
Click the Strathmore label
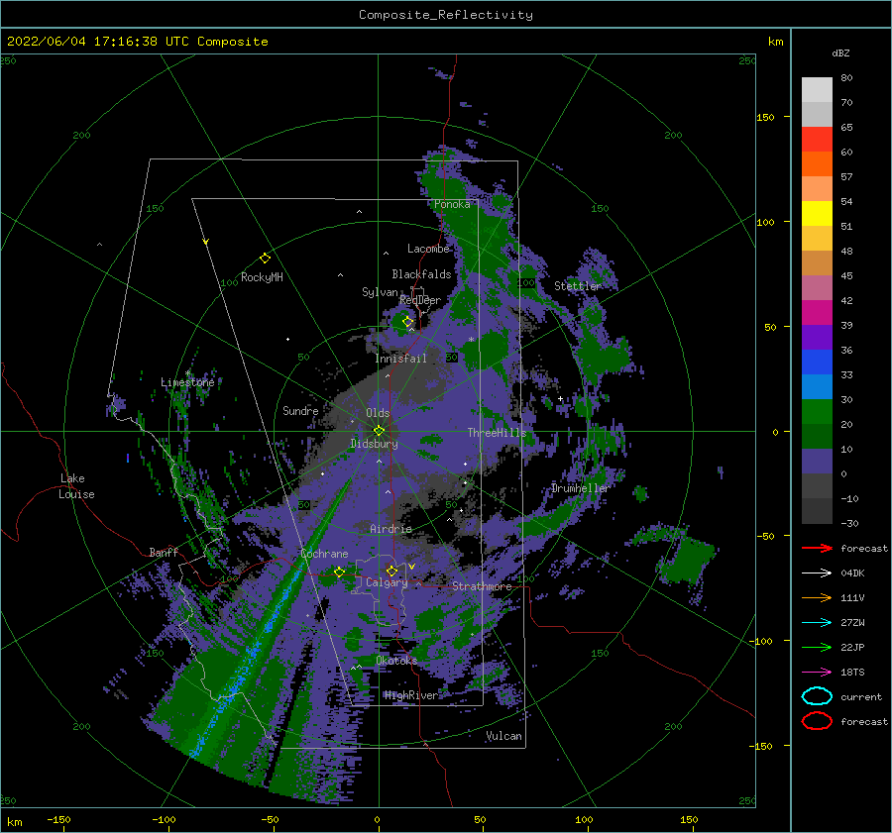pyautogui.click(x=482, y=586)
